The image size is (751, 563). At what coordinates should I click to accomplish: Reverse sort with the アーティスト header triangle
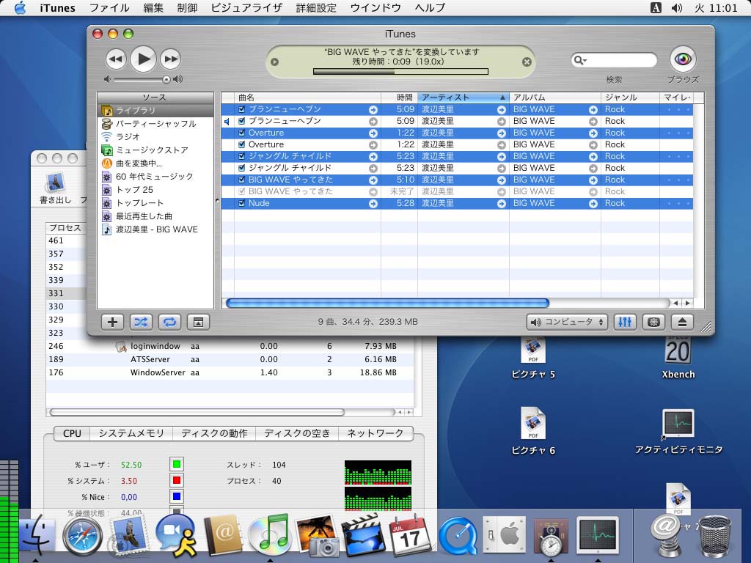tap(502, 97)
